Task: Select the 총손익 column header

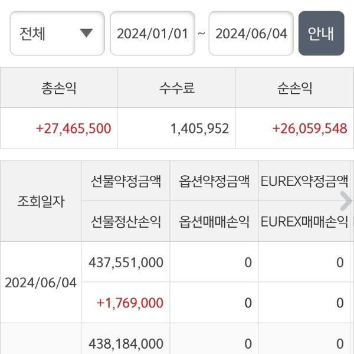Action: [x=59, y=88]
